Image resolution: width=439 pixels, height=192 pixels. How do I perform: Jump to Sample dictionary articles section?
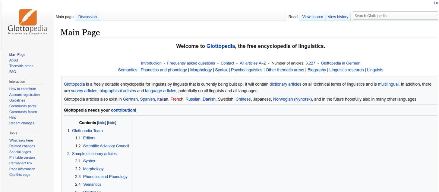[x=94, y=154]
